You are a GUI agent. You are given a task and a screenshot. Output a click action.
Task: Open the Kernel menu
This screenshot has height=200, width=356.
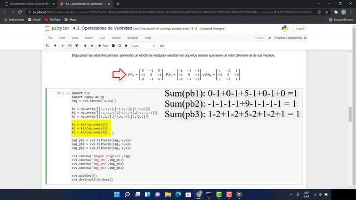116,38
